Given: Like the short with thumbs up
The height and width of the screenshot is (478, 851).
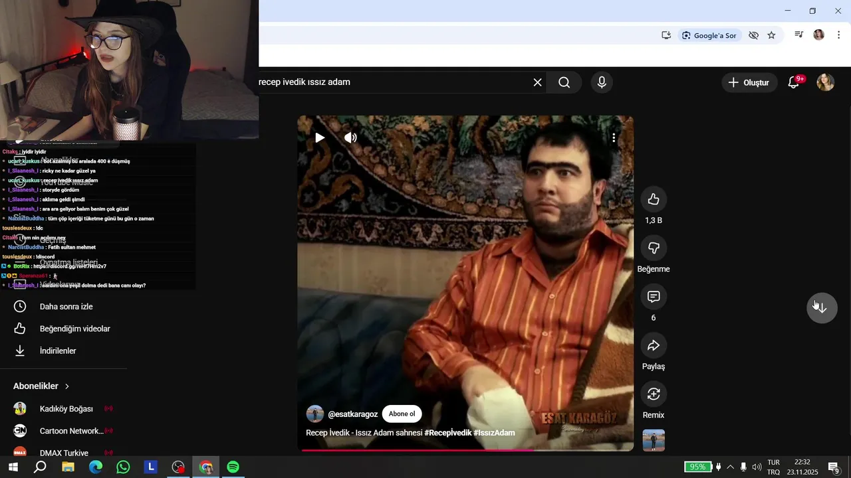Looking at the screenshot, I should tap(654, 199).
